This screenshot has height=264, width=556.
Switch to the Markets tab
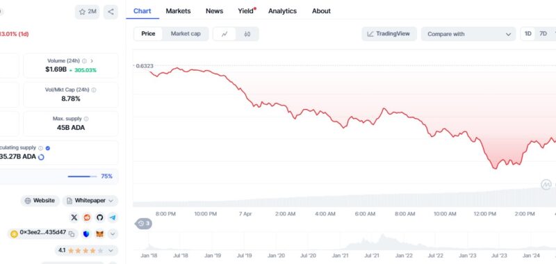(178, 11)
